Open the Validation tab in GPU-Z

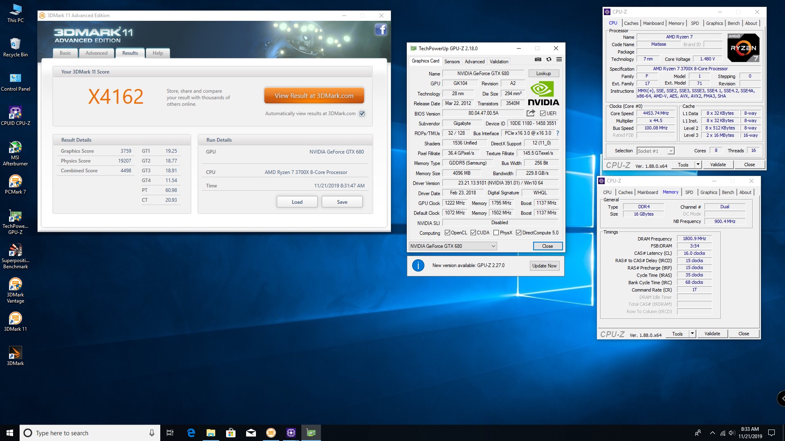click(x=499, y=62)
